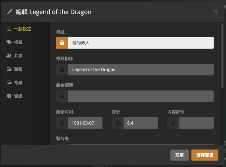The height and width of the screenshot is (167, 226).
Task: Toggle the lock beside the 6.4 rating
Action: click(x=117, y=123)
